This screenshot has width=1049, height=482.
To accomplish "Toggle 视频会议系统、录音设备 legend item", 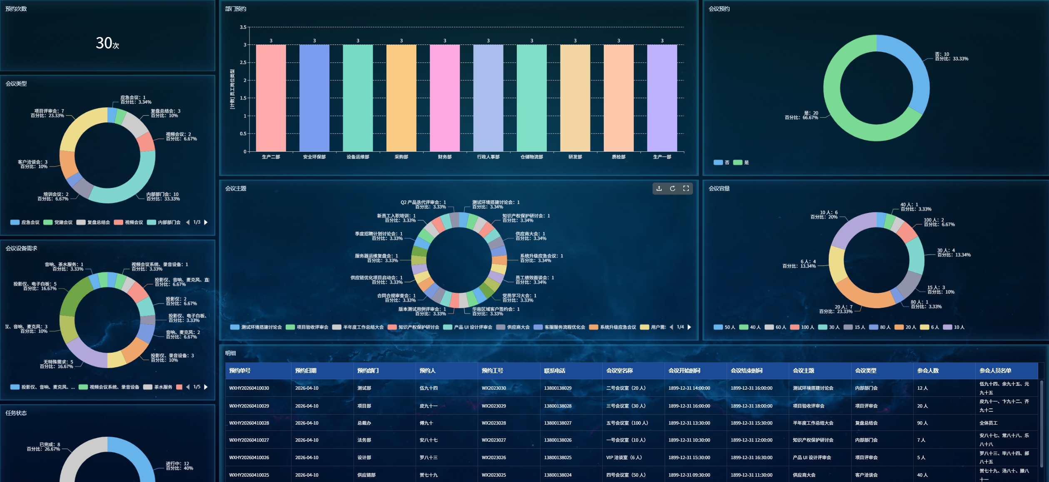I will pyautogui.click(x=109, y=387).
